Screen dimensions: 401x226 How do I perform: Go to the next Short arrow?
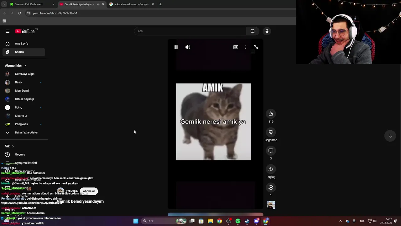(390, 136)
